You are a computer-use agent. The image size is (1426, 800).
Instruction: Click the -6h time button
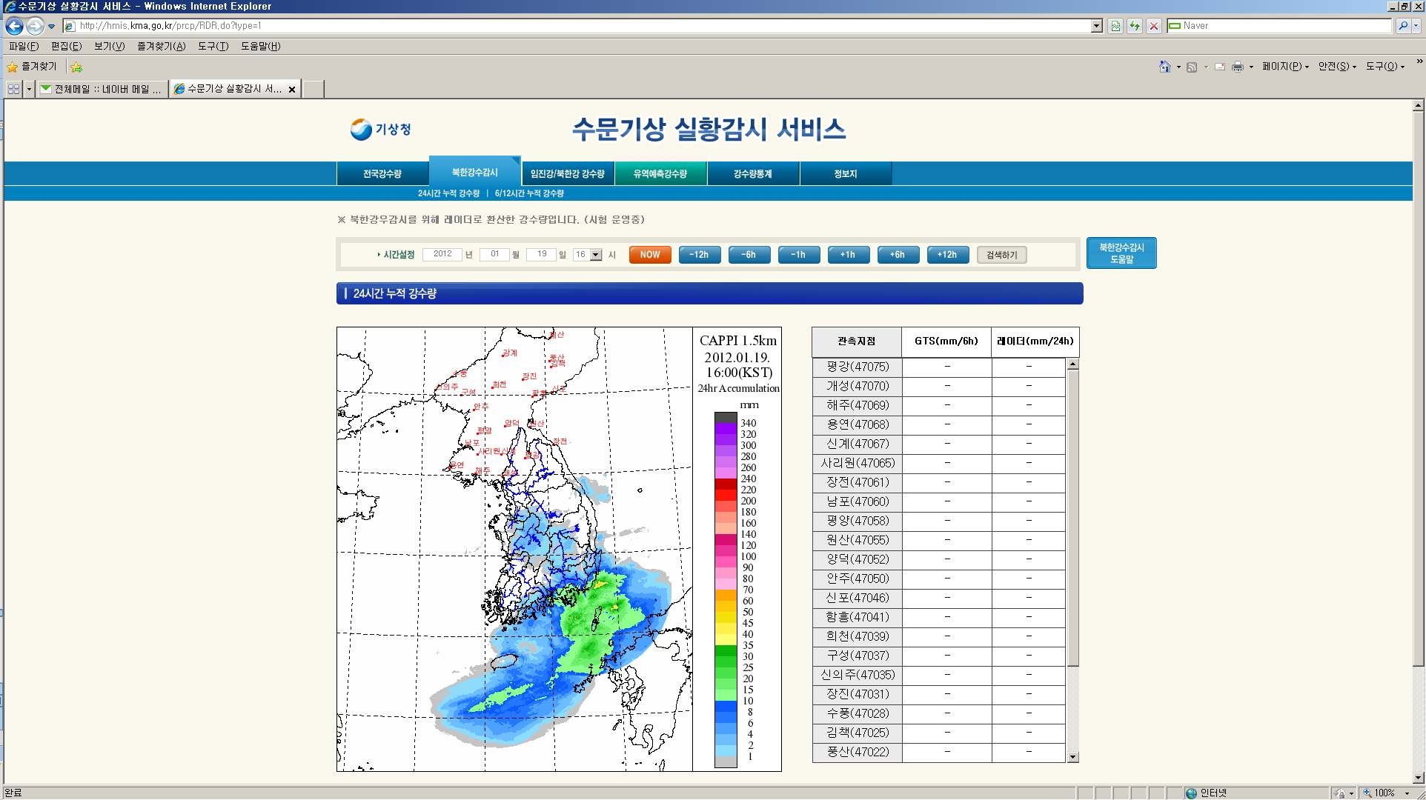click(749, 255)
